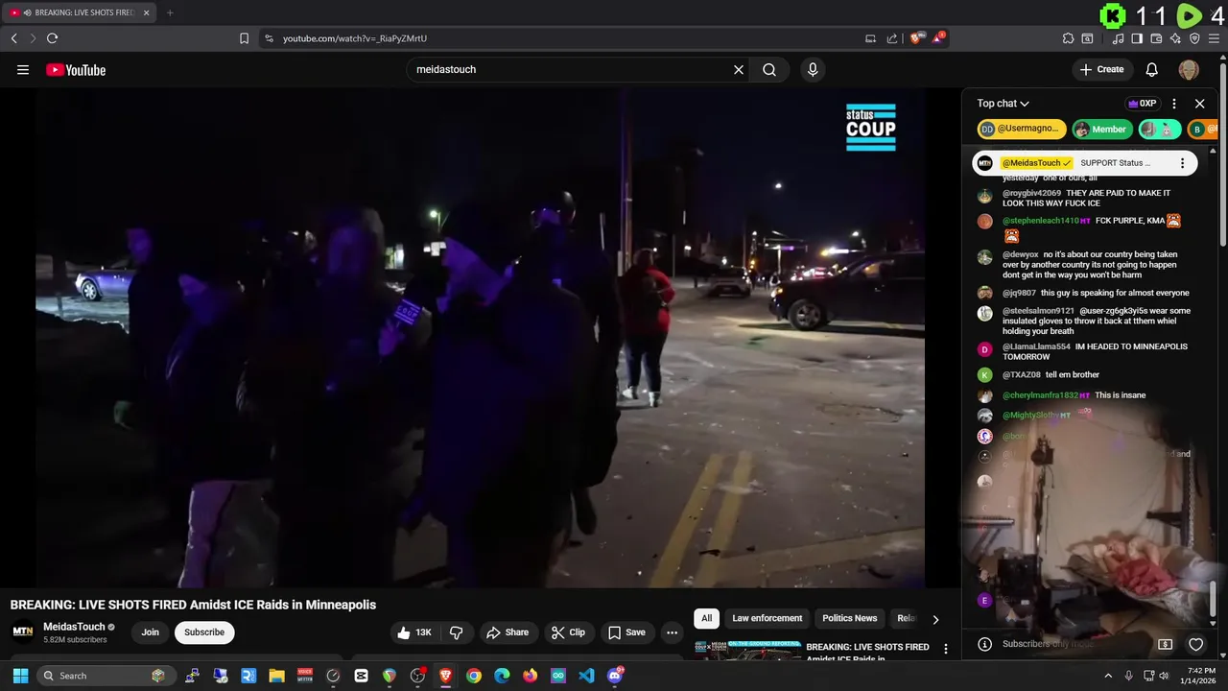Click the Create button
The height and width of the screenshot is (691, 1228).
pyautogui.click(x=1101, y=69)
